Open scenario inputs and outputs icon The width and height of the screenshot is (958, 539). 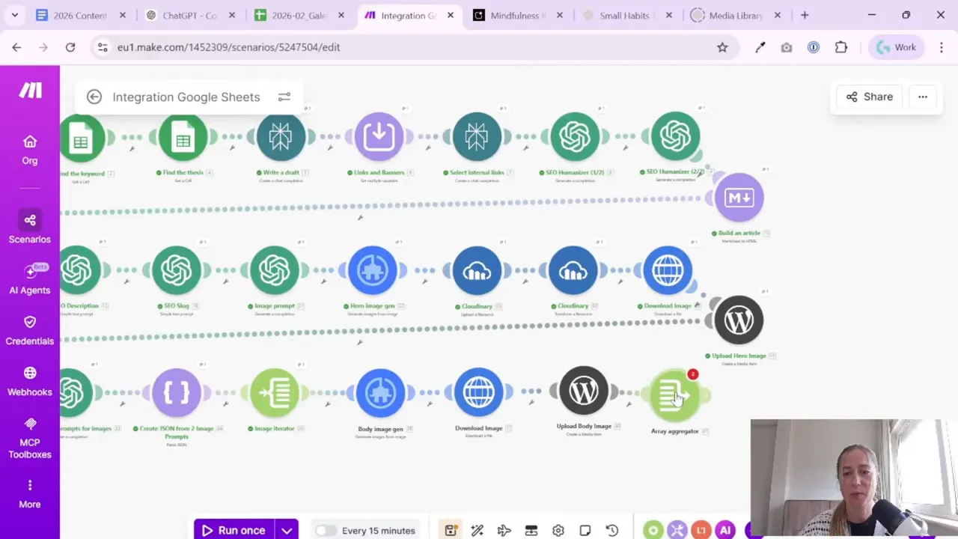coord(531,531)
